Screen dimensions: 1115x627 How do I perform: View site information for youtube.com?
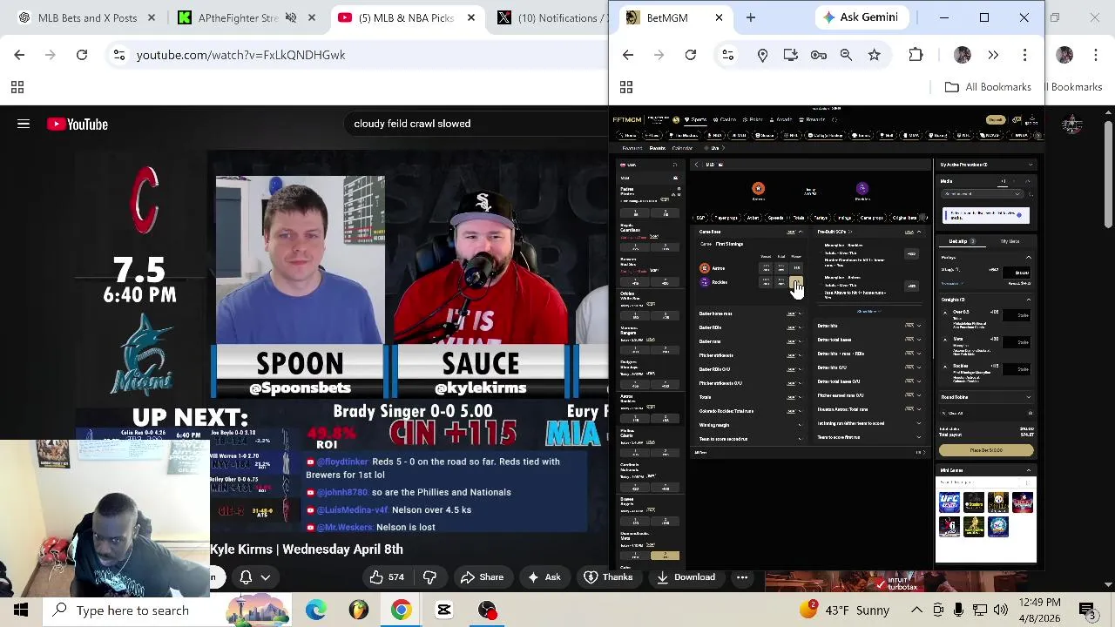(x=118, y=55)
